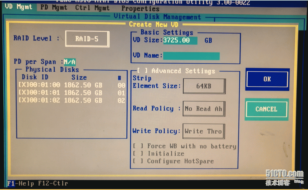Click the VD Name input field
The image size is (308, 190).
[x=191, y=56]
